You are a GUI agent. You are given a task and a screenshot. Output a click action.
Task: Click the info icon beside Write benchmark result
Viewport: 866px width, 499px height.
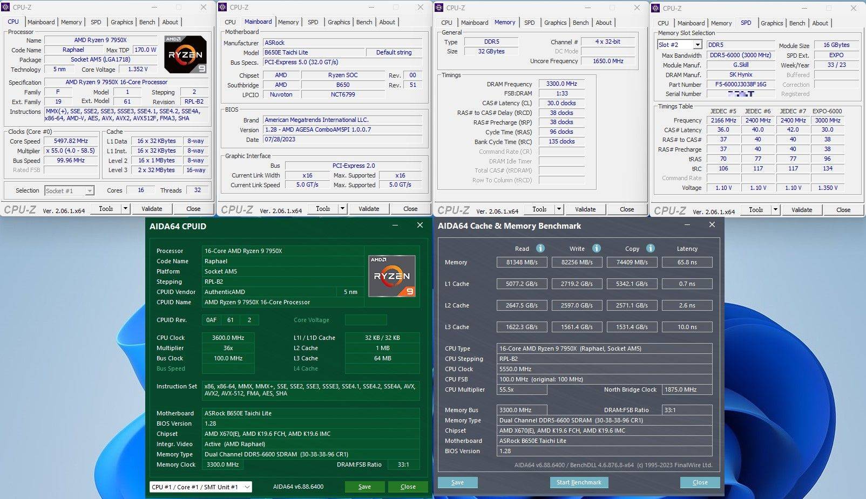[x=596, y=248]
